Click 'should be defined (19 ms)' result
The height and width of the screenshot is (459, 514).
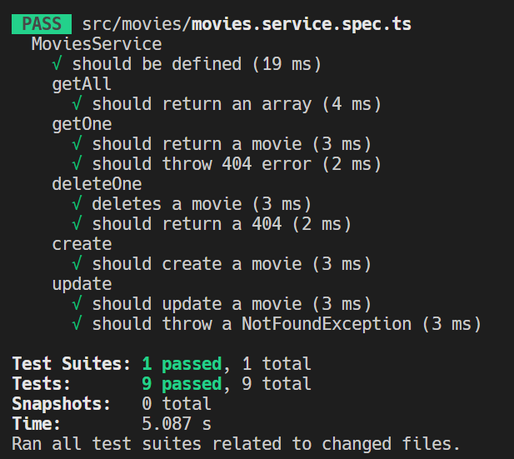point(197,64)
